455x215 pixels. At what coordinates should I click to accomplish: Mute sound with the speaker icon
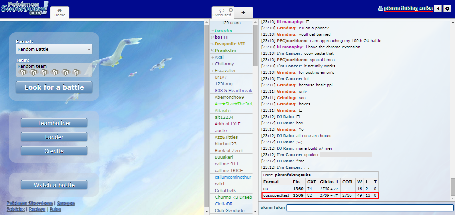[x=438, y=9]
